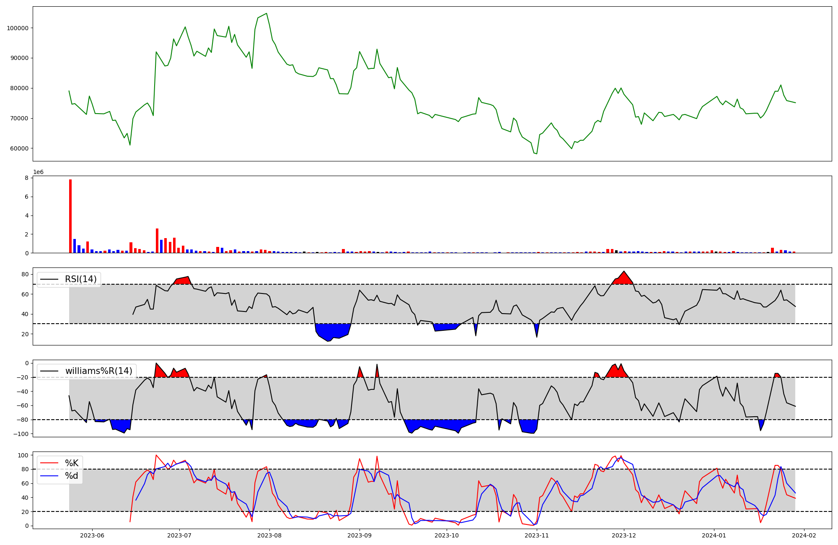Click the 100000 price axis tick label
Screen dimensions: 838x545
tap(17, 28)
